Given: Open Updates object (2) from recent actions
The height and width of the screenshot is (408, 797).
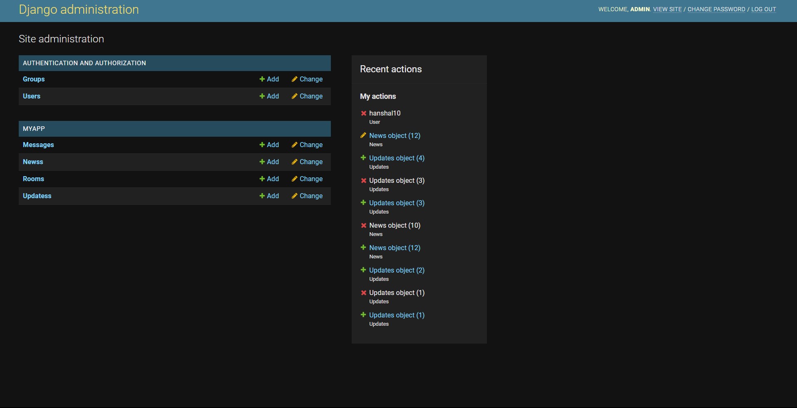Looking at the screenshot, I should (x=397, y=270).
